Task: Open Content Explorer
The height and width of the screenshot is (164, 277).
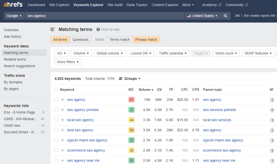Action: [x=165, y=5]
